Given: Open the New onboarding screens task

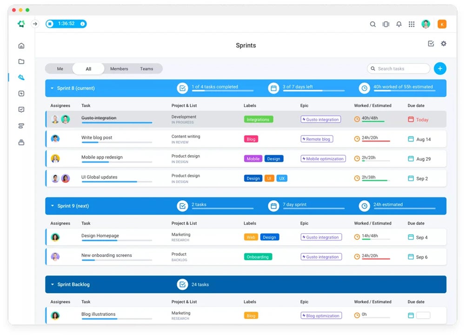Looking at the screenshot, I should 107,255.
